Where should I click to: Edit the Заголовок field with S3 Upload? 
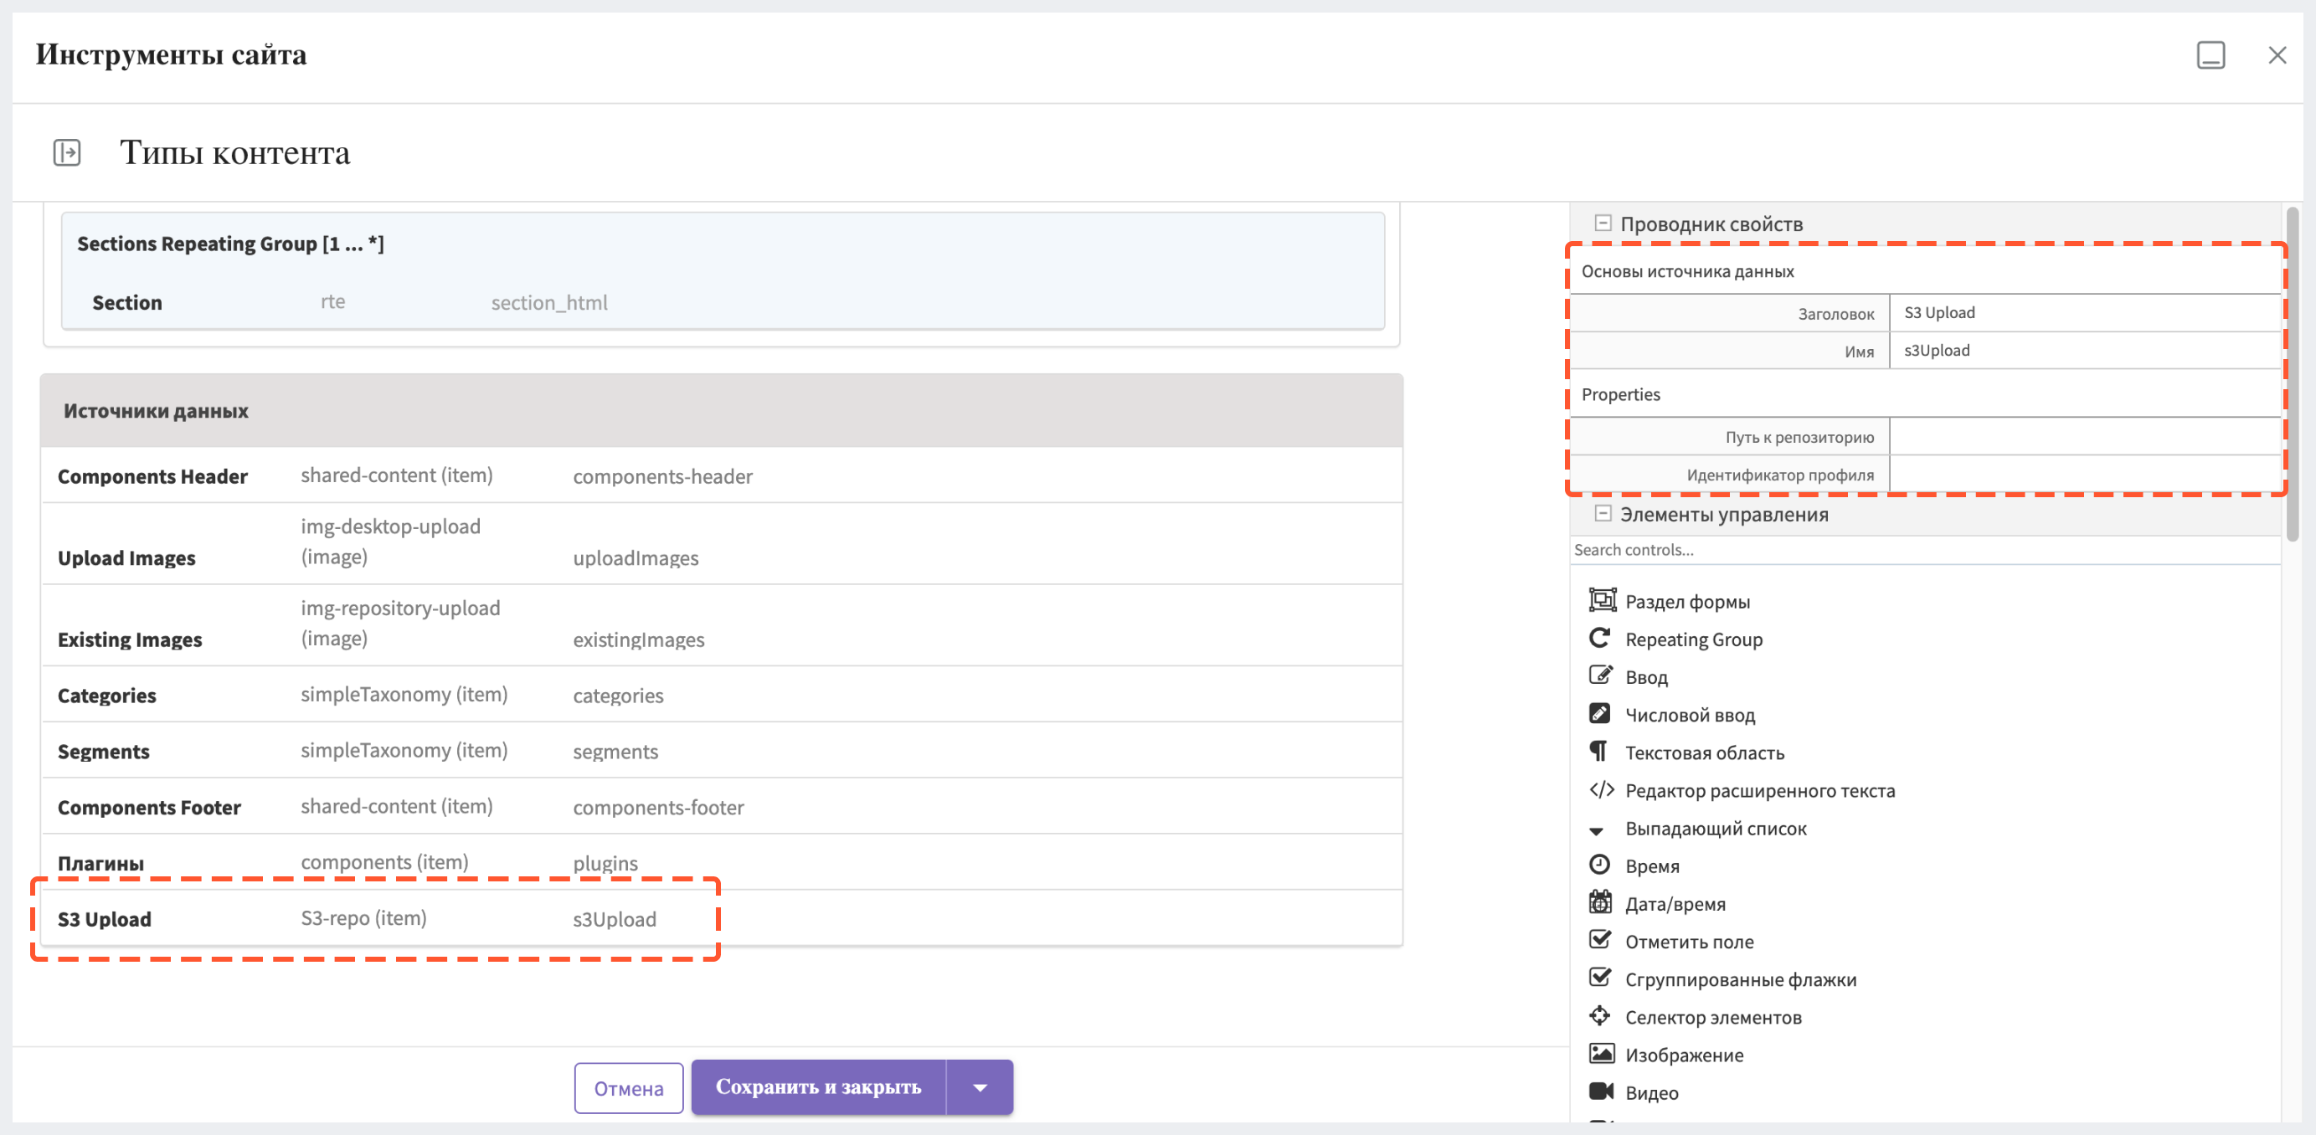2085,313
